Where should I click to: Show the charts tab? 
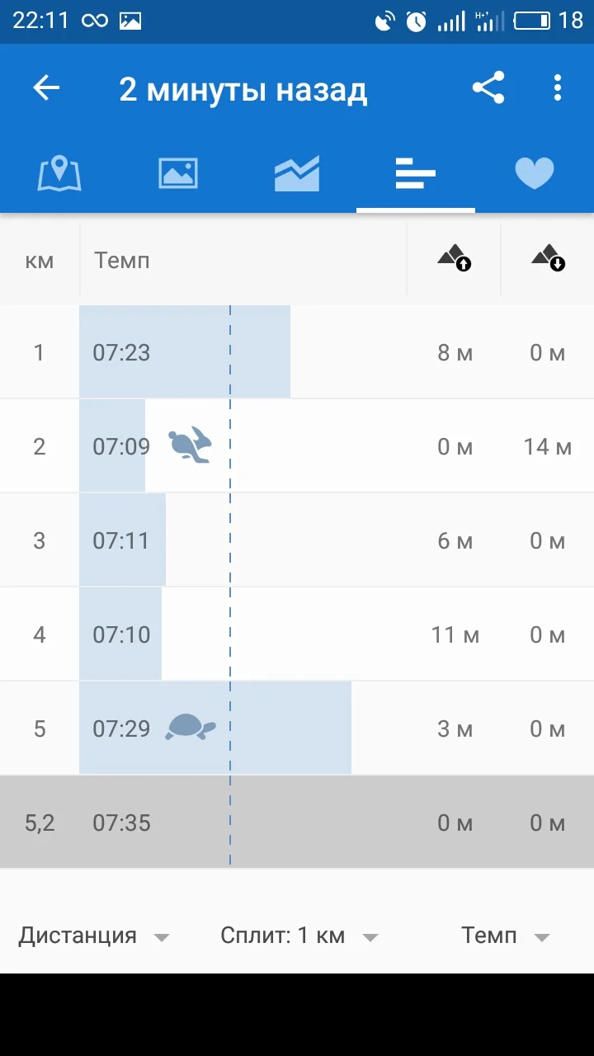point(297,174)
